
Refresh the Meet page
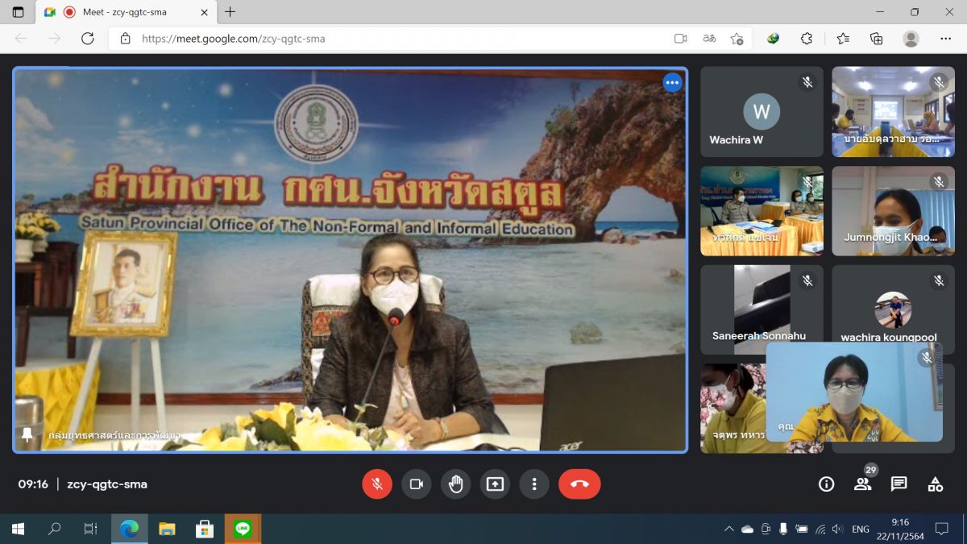point(88,39)
